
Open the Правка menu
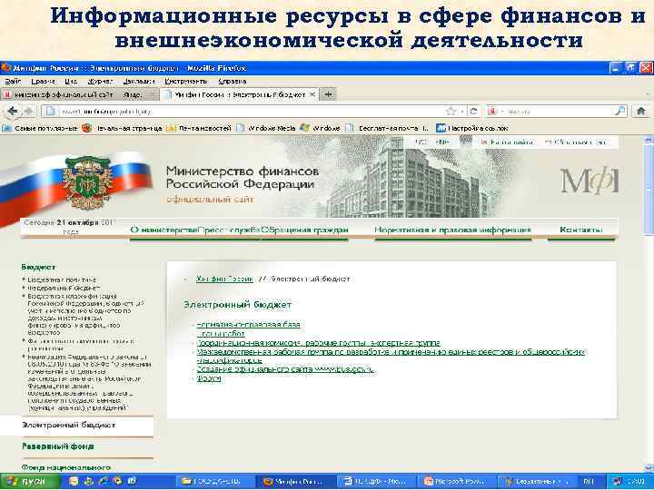(43, 82)
